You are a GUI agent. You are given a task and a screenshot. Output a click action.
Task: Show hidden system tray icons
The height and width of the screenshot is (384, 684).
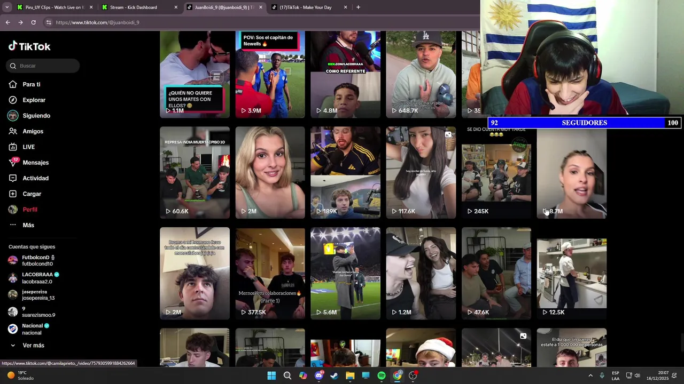(x=590, y=375)
